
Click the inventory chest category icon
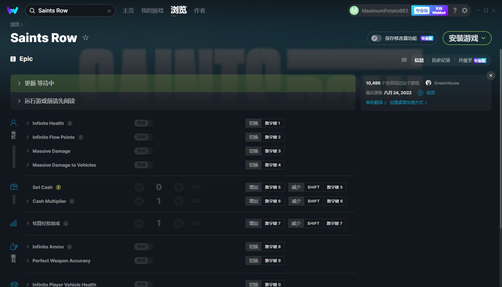click(x=14, y=187)
